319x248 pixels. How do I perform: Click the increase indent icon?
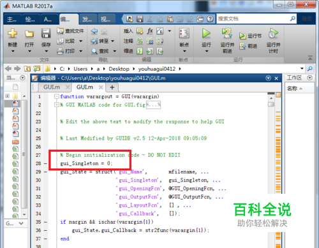click(x=150, y=51)
